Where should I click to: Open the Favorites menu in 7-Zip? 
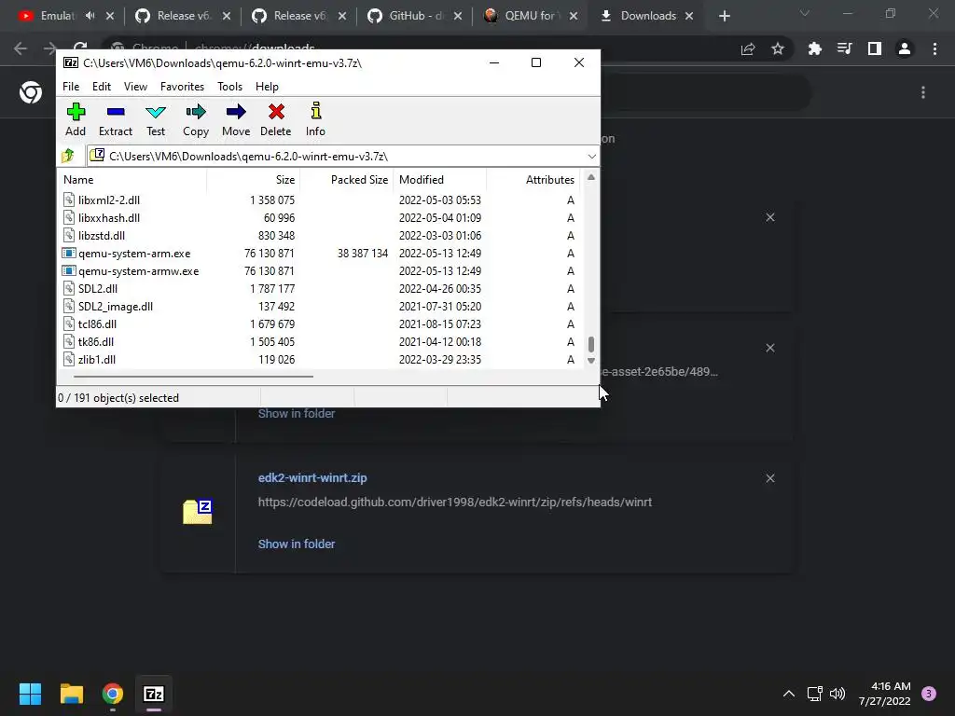[182, 87]
